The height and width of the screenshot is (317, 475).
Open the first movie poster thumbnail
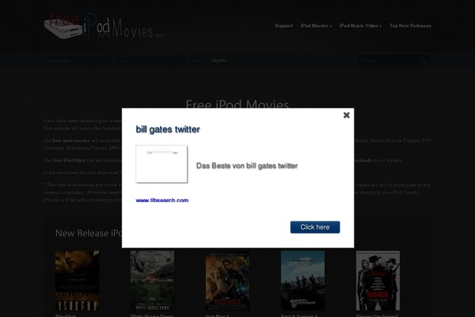click(78, 281)
